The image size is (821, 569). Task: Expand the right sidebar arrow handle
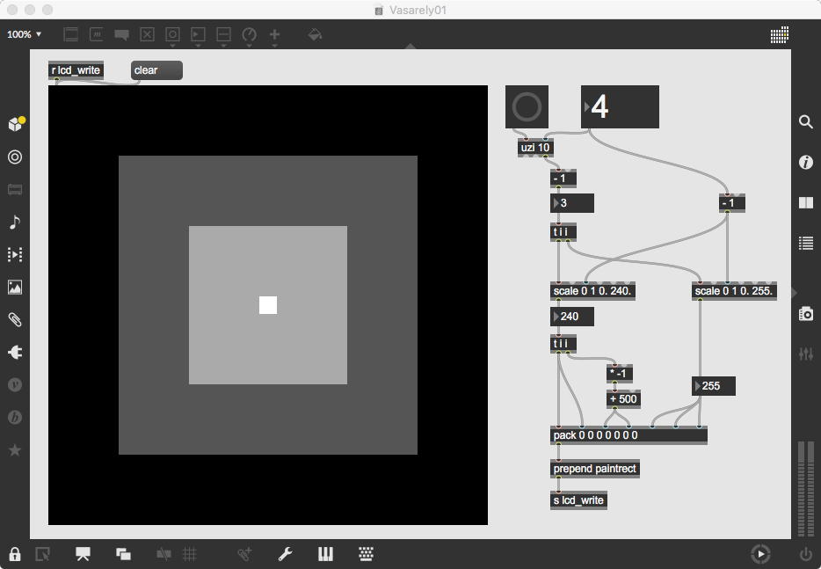tap(795, 293)
